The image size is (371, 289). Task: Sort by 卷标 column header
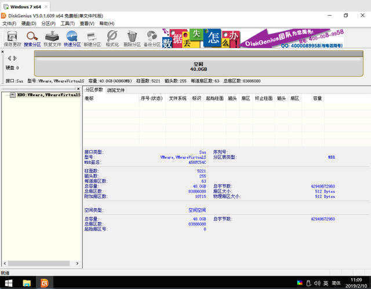pos(111,98)
